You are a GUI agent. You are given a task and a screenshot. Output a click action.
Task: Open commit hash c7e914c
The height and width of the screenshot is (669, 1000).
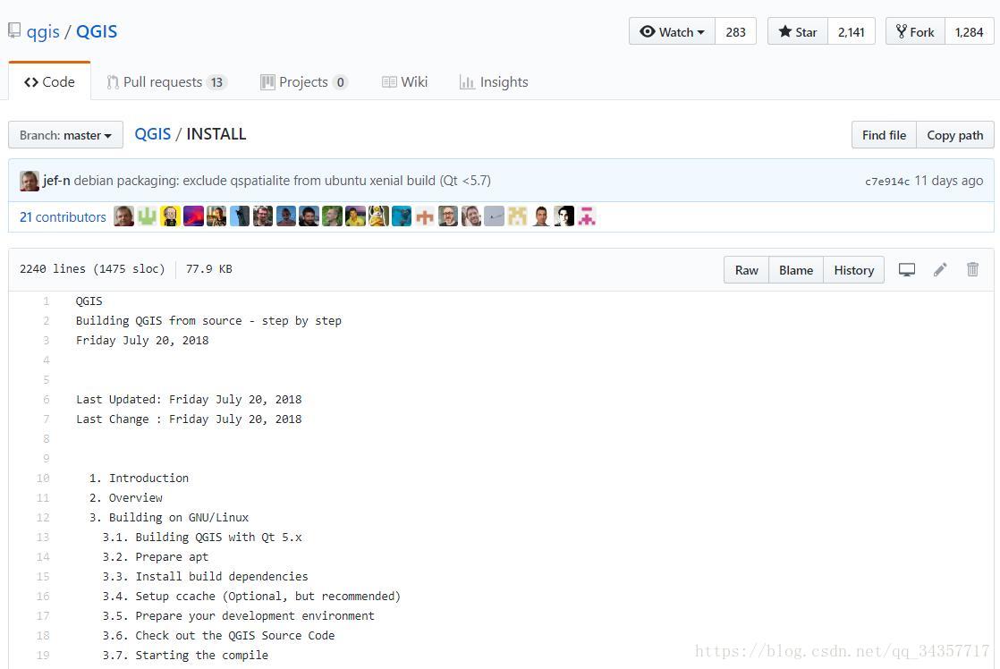tap(887, 182)
